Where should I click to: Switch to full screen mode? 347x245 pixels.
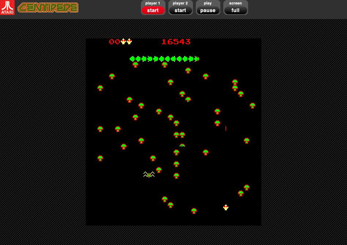pos(235,10)
